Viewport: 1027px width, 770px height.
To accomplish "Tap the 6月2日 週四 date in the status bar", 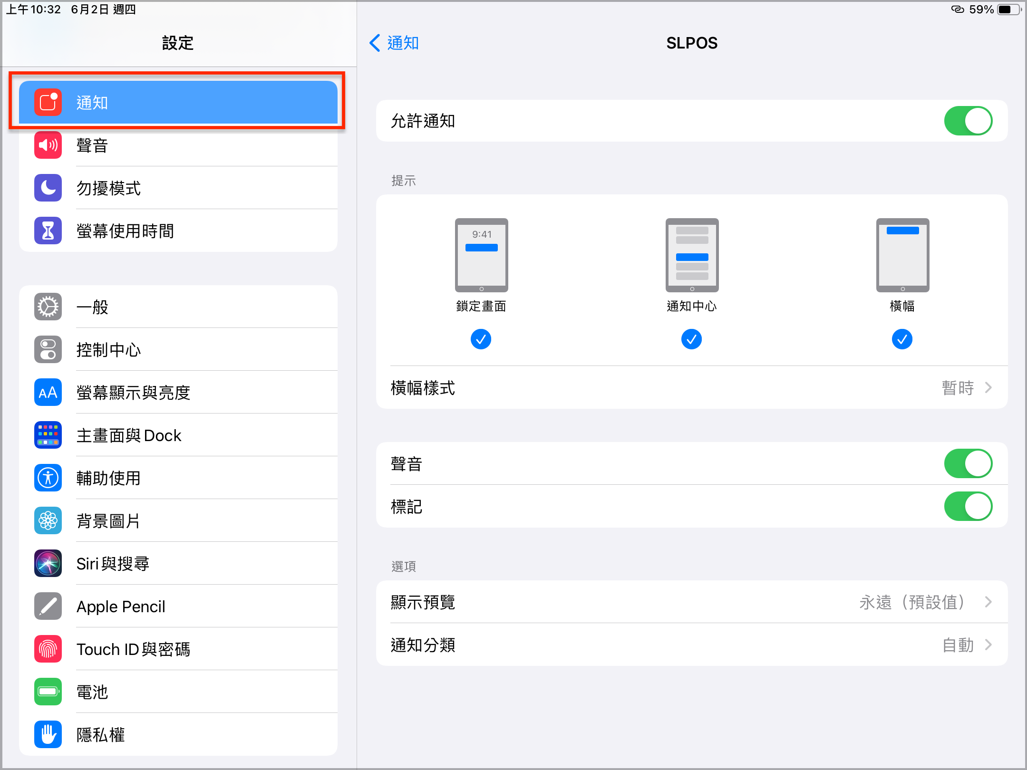I will click(103, 10).
